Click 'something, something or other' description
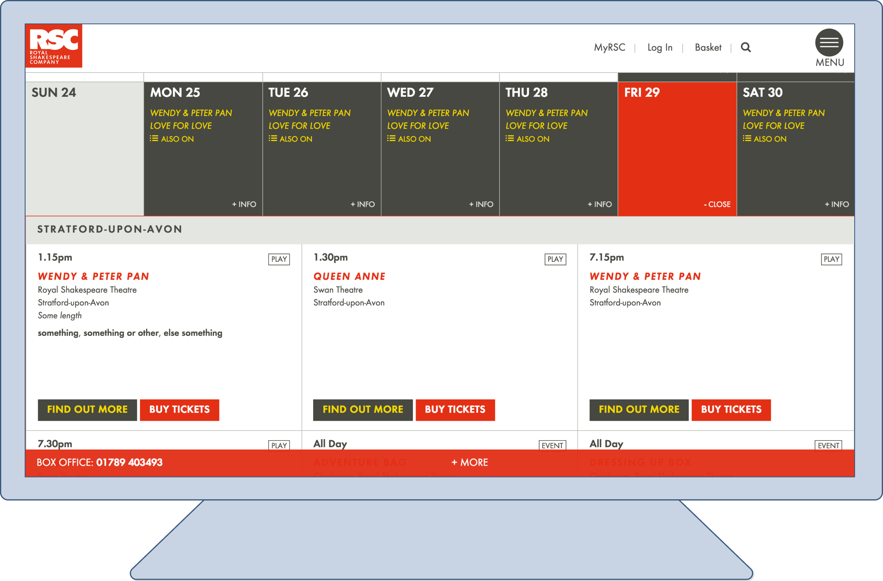The width and height of the screenshot is (883, 581). (130, 333)
